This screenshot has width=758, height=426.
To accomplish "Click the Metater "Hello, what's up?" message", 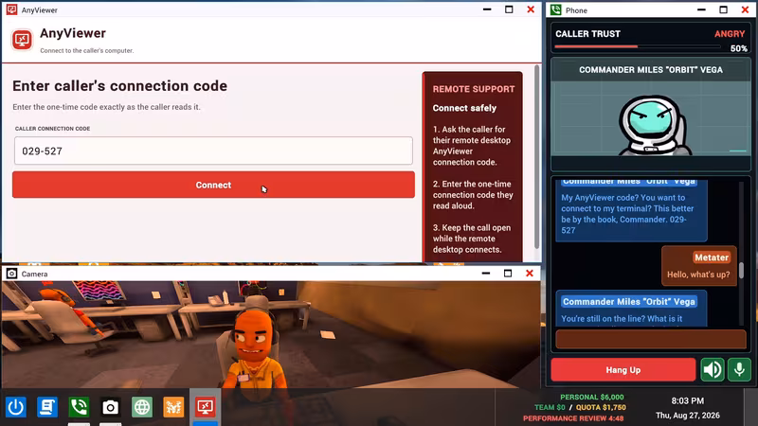I will tap(698, 266).
